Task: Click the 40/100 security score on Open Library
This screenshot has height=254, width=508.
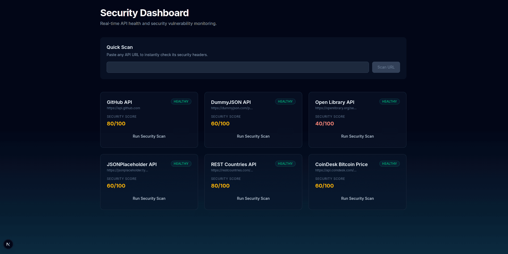Action: (325, 123)
